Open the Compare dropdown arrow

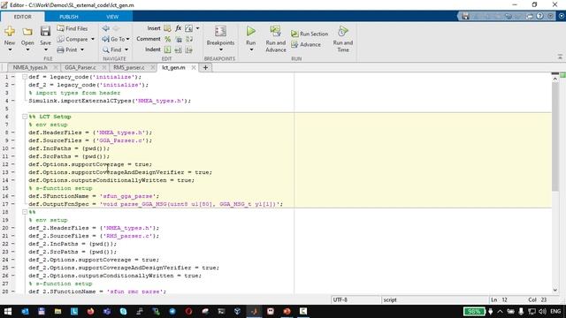93,39
